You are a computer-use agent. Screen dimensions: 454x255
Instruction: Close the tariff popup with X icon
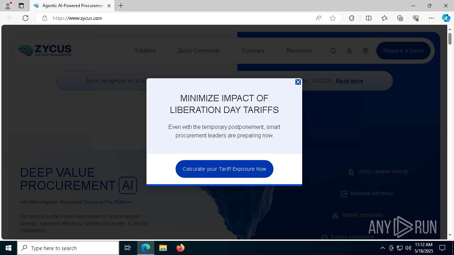tap(298, 82)
